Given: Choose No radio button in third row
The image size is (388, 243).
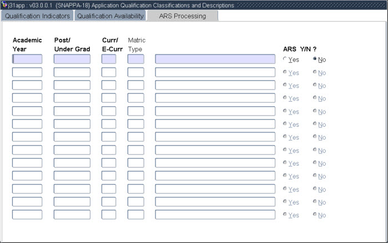Looking at the screenshot, I should click(x=315, y=85).
